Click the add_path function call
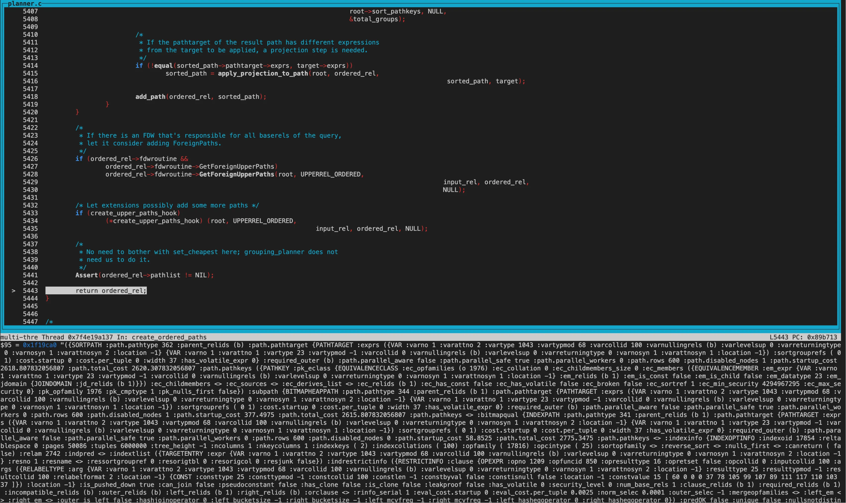846x503 pixels. tap(150, 97)
